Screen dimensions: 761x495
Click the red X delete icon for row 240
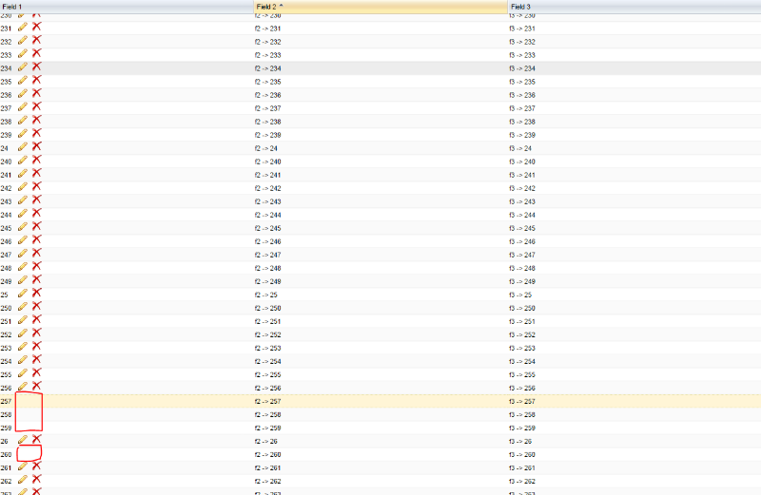(x=36, y=161)
